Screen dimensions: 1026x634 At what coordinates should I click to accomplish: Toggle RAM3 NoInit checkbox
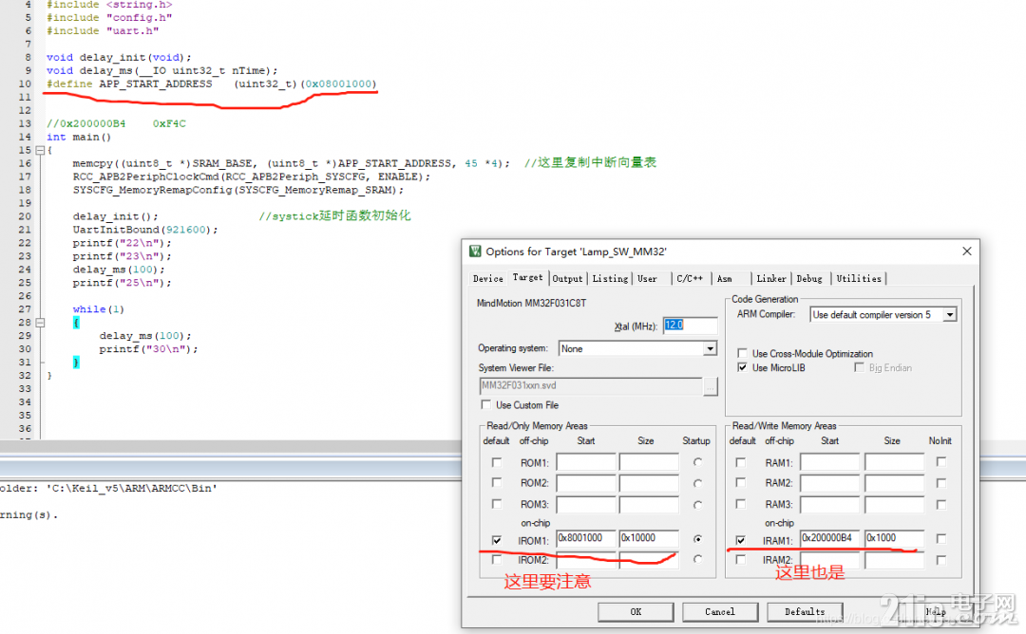click(940, 505)
